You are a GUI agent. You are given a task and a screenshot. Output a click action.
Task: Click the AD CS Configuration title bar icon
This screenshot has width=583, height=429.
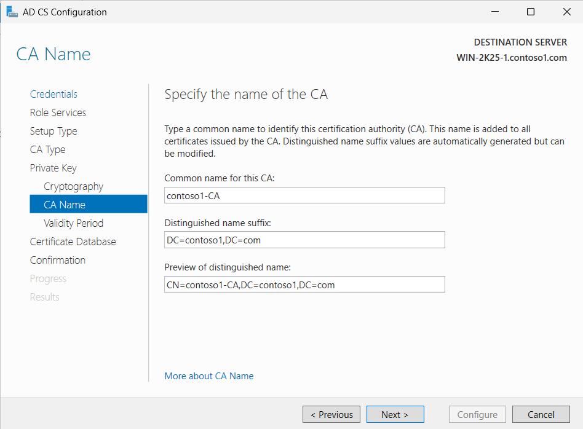click(x=12, y=12)
